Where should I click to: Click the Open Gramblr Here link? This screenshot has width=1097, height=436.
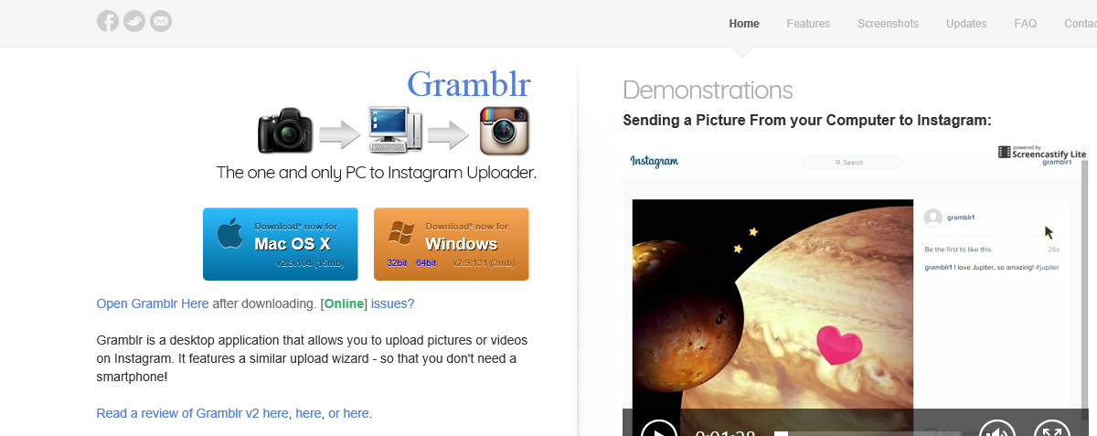coord(153,303)
